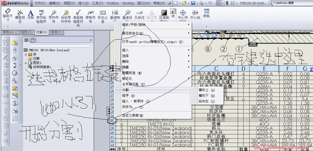Open dropdown arrow under 智能尺寸
Screen dimensions: 313x151
coord(8,26)
